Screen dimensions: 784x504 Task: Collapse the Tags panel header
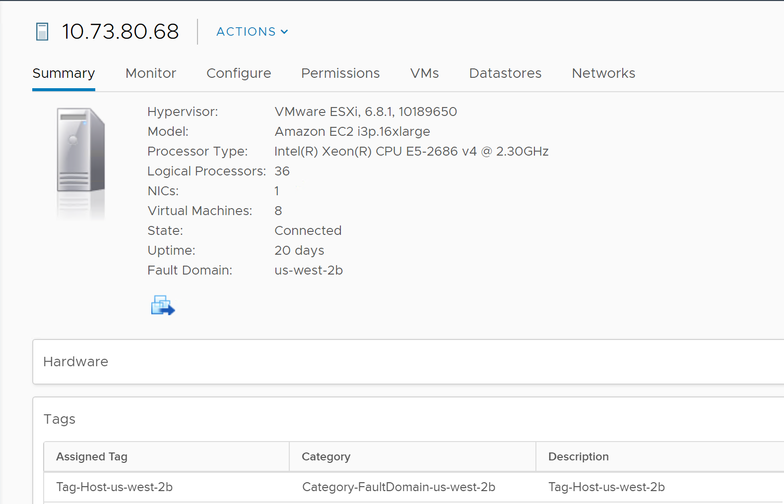[x=60, y=419]
